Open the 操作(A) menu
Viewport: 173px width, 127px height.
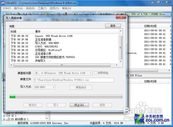coord(18,8)
